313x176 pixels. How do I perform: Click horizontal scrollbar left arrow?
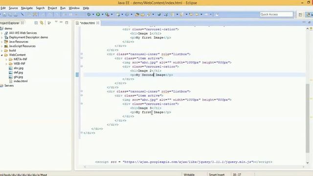point(85,167)
